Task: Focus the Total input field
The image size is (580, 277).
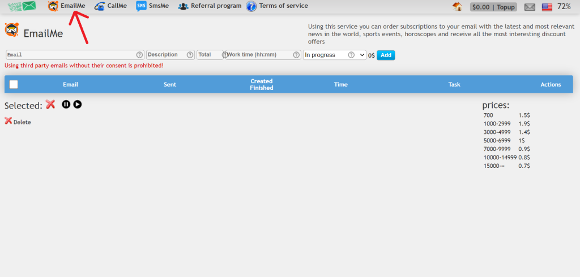Action: pyautogui.click(x=210, y=55)
